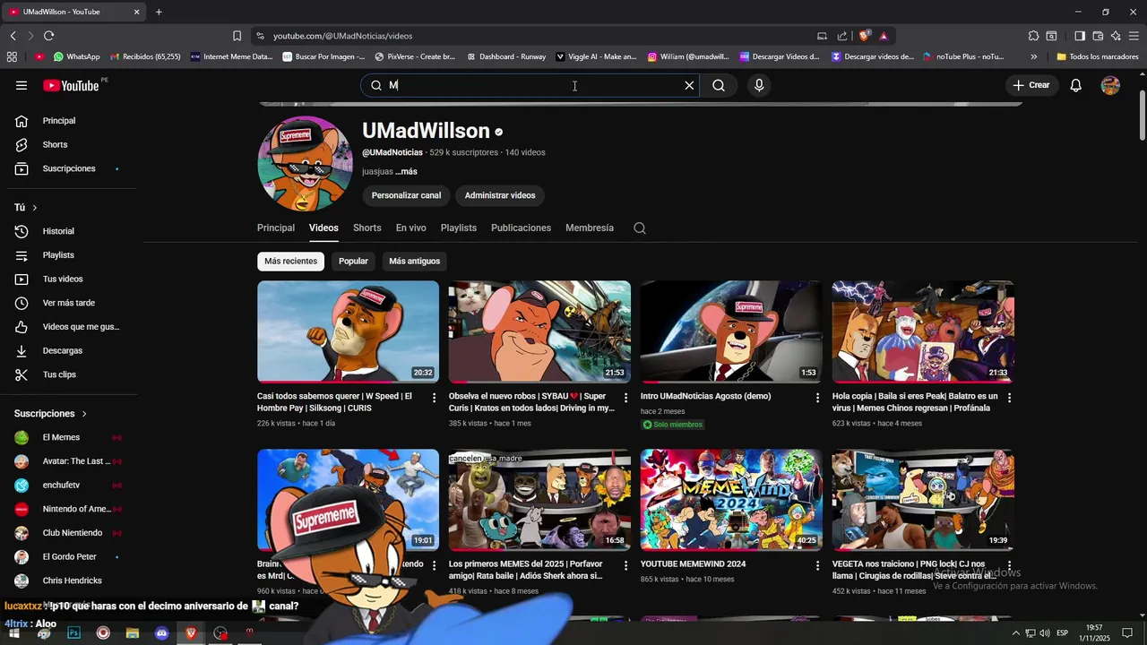Viewport: 1147px width, 645px height.
Task: Switch to the Membresía tab
Action: tap(590, 228)
